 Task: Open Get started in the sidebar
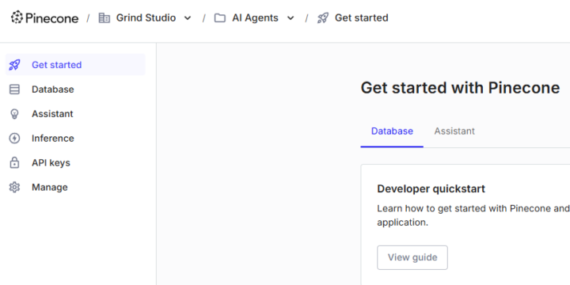pos(75,65)
